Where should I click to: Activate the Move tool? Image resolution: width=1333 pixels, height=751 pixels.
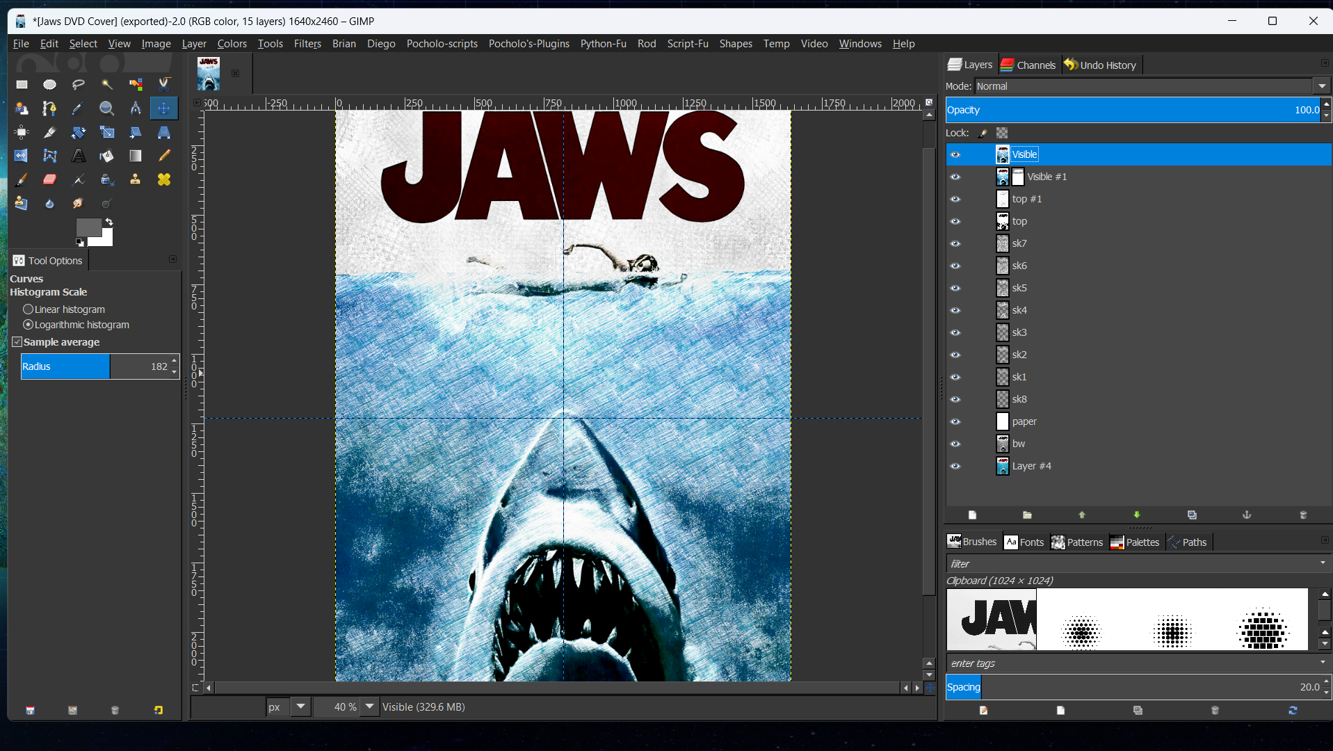[x=164, y=108]
